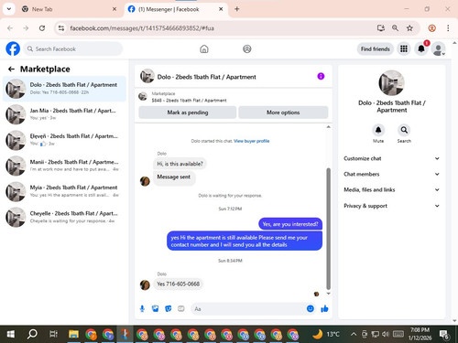Open Windows taskbar search
The width and height of the screenshot is (458, 343).
tap(32, 334)
